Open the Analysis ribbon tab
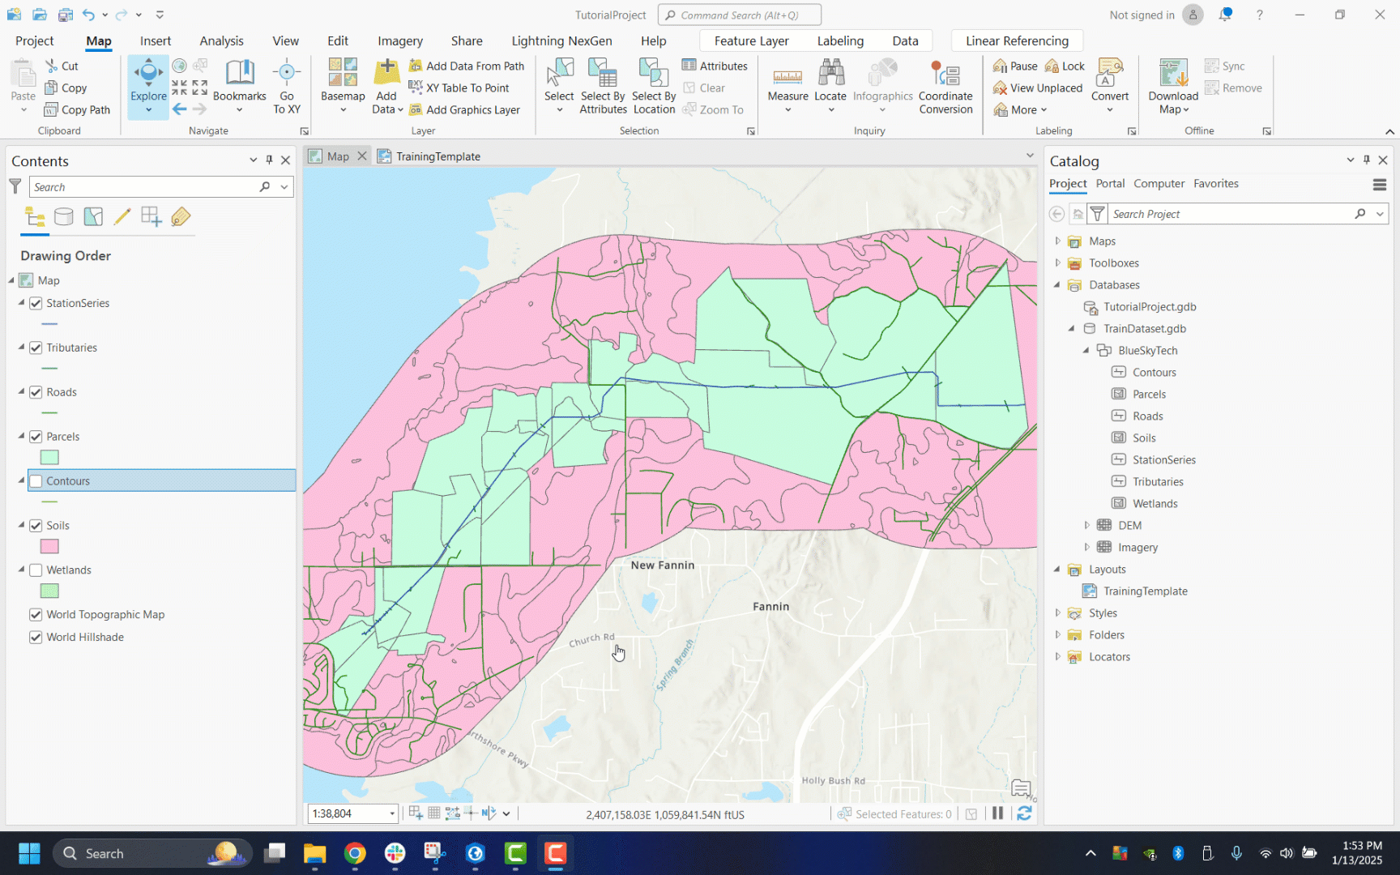This screenshot has width=1400, height=875. tap(221, 41)
